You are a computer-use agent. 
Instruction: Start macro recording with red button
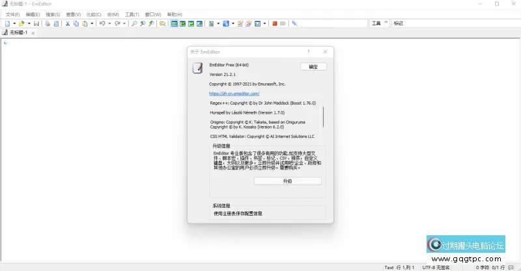coord(275,23)
